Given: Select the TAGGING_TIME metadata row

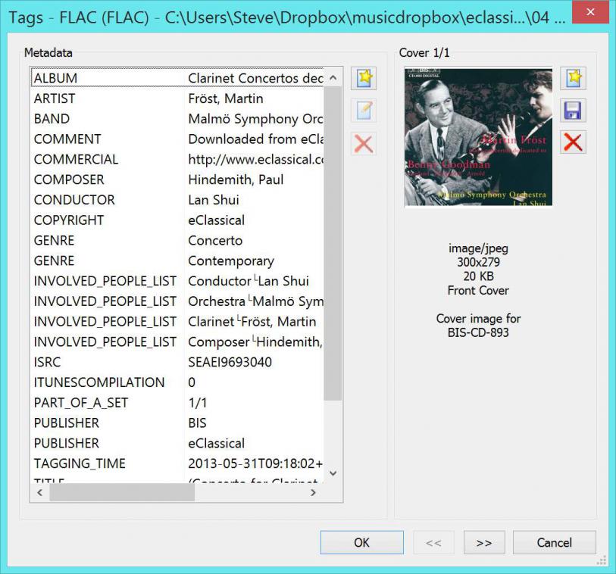Looking at the screenshot, I should point(178,463).
